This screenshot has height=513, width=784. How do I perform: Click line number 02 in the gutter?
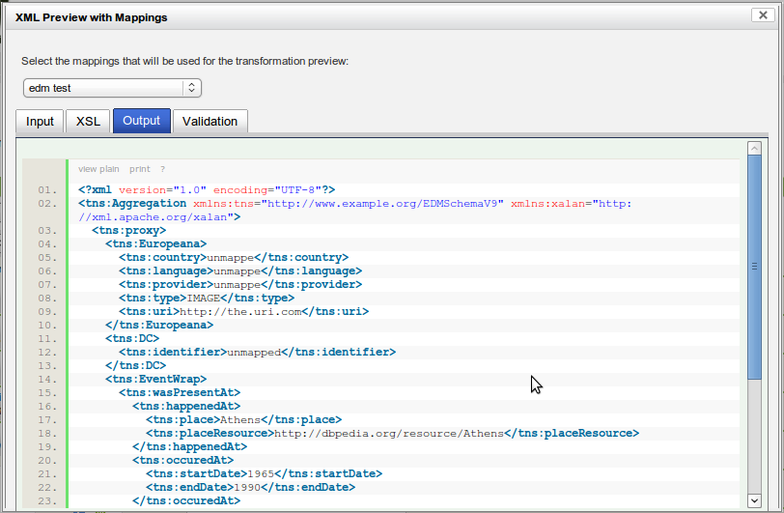point(47,203)
